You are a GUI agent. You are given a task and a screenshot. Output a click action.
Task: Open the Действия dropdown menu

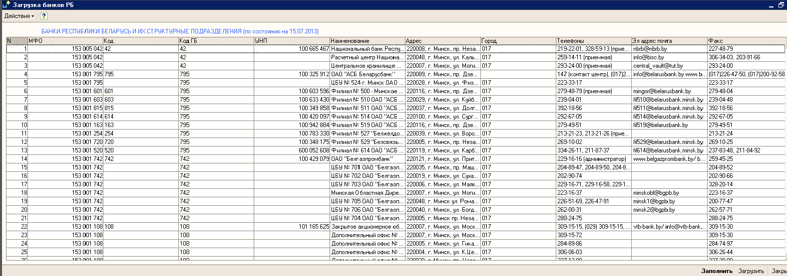tap(19, 16)
